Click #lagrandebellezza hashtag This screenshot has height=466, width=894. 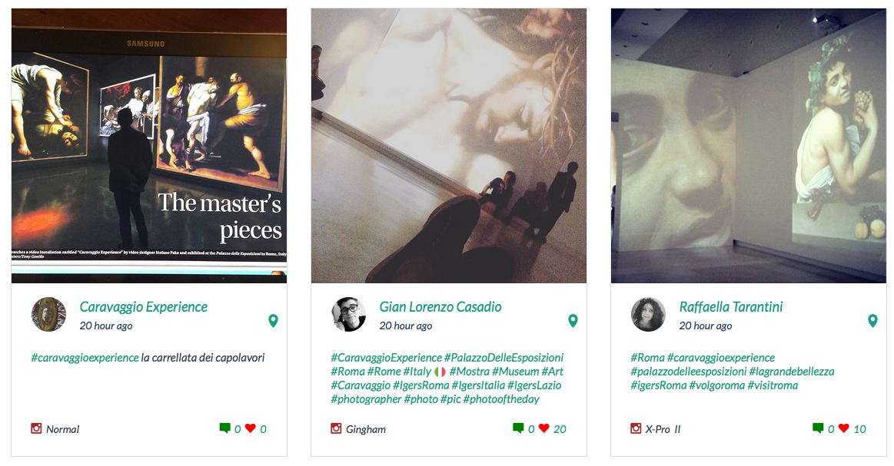pos(791,372)
